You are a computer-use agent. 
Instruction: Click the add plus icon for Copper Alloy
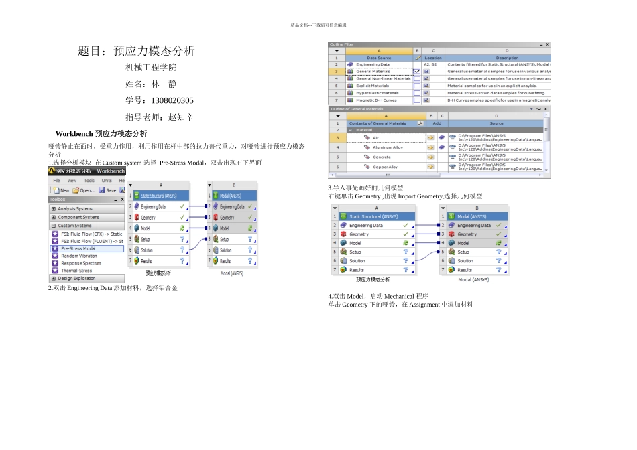[x=431, y=167]
